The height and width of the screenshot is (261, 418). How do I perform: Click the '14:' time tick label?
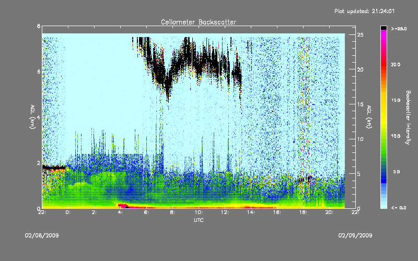coord(251,212)
